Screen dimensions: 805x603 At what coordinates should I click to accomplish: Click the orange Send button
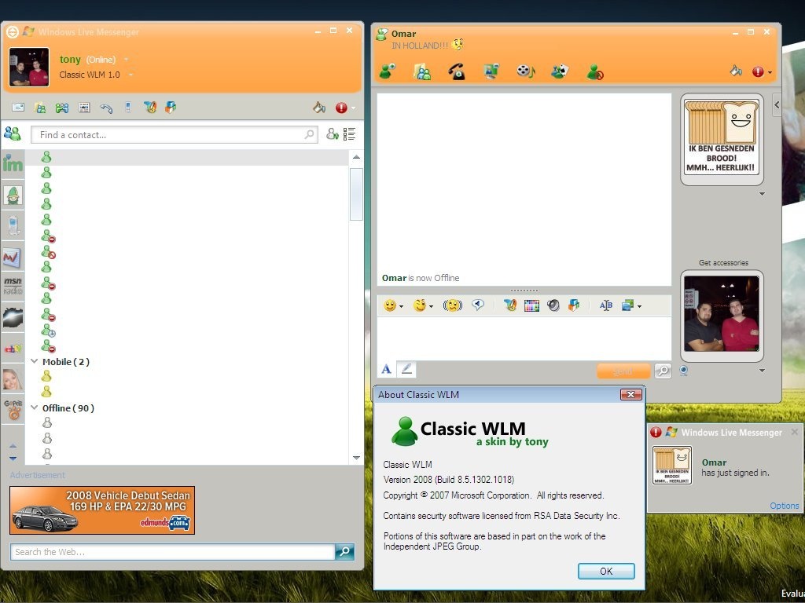point(623,371)
